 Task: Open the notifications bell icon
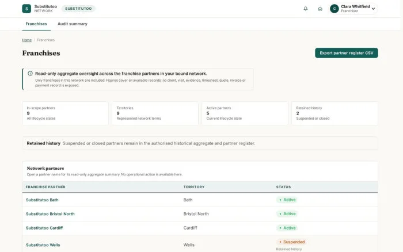(305, 9)
